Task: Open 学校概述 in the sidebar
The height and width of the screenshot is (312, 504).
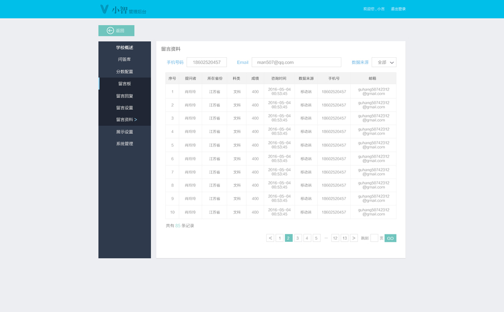Action: [x=125, y=47]
